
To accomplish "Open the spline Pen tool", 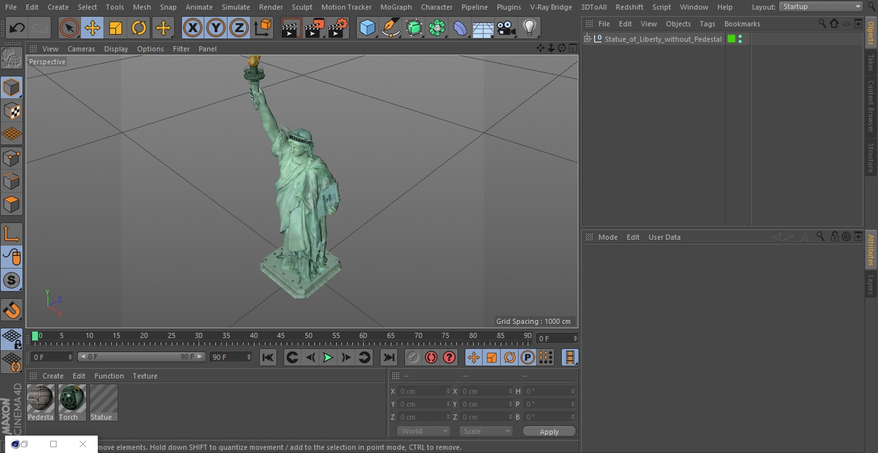I will pyautogui.click(x=390, y=28).
